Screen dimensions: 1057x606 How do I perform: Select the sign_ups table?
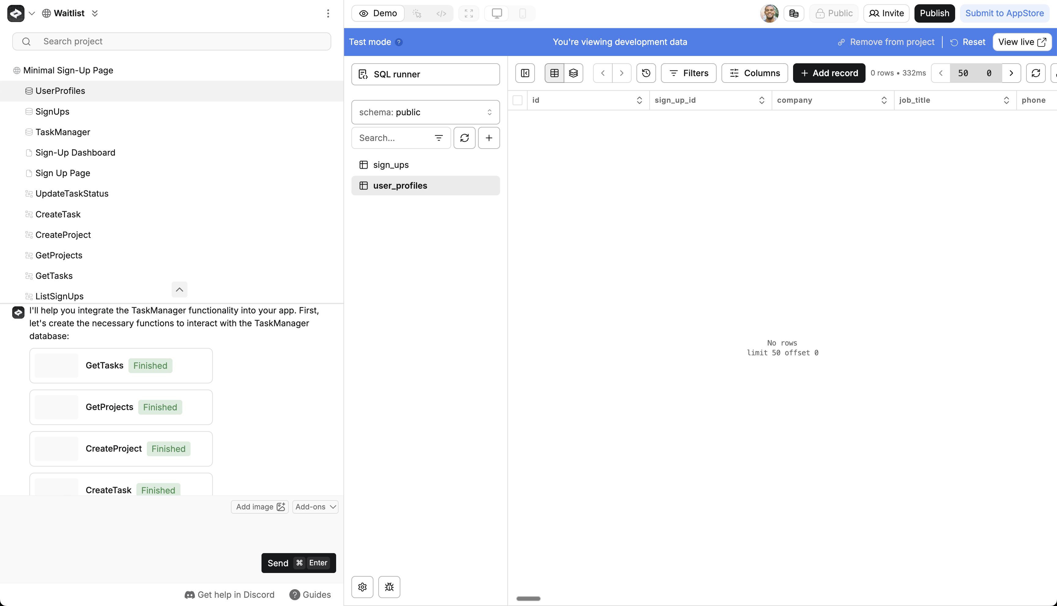391,165
